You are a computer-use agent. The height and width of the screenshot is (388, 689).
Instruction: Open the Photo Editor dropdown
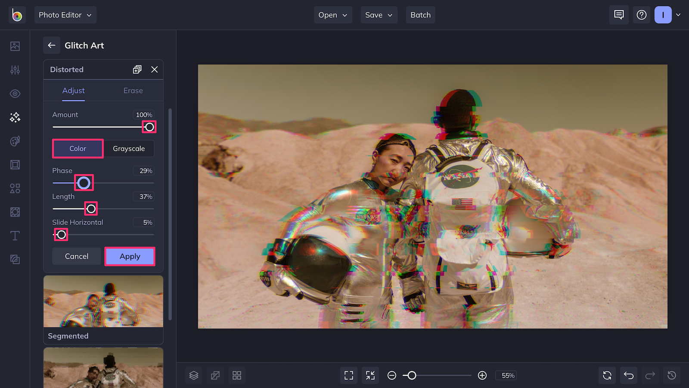point(65,14)
